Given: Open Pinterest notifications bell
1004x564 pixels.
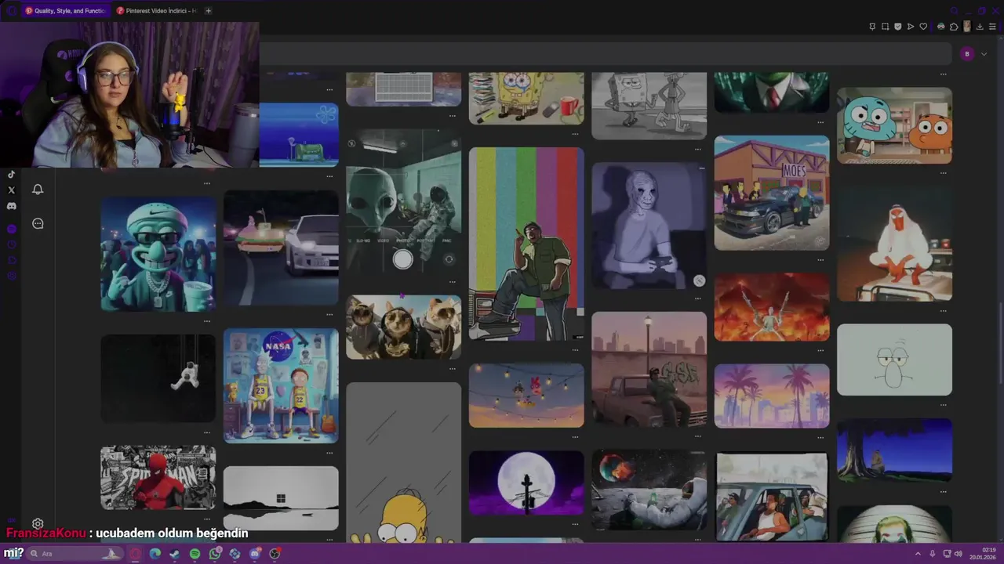Looking at the screenshot, I should click(x=38, y=189).
